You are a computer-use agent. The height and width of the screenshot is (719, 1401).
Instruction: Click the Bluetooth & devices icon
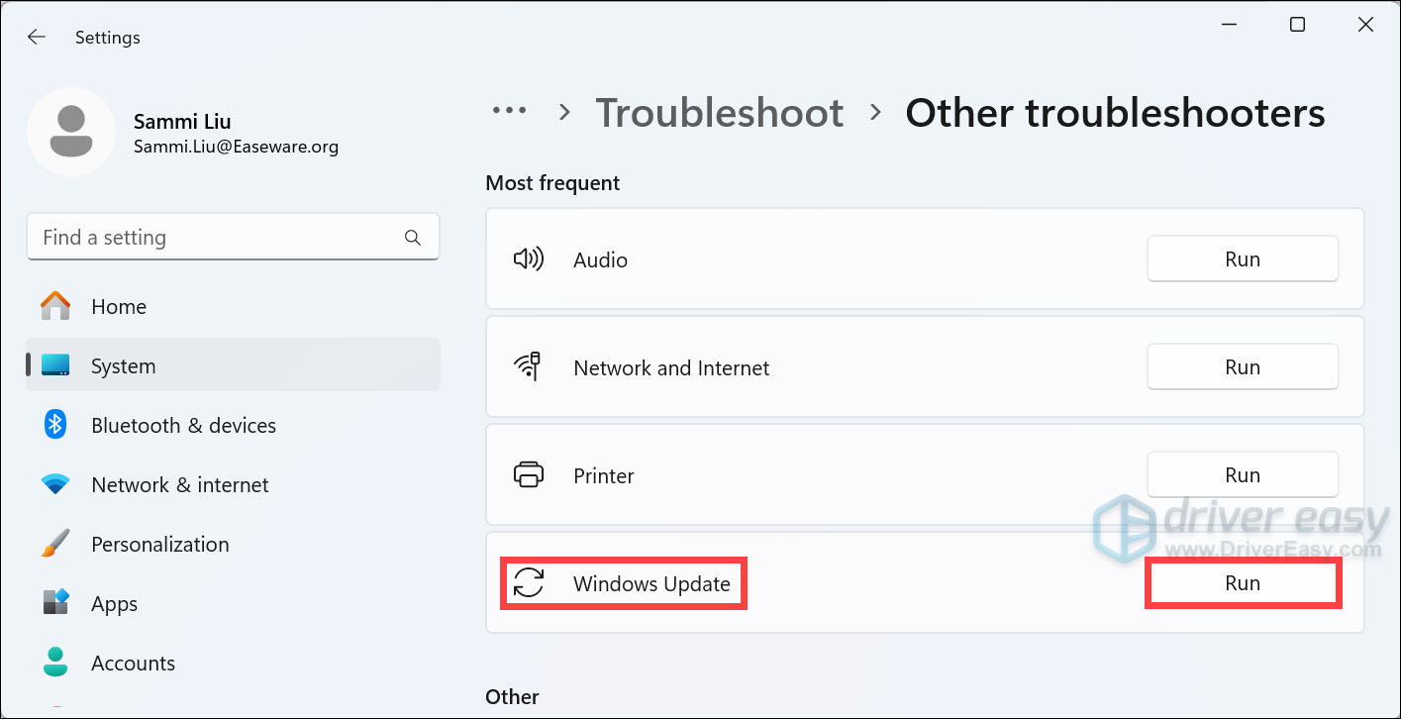pyautogui.click(x=55, y=426)
